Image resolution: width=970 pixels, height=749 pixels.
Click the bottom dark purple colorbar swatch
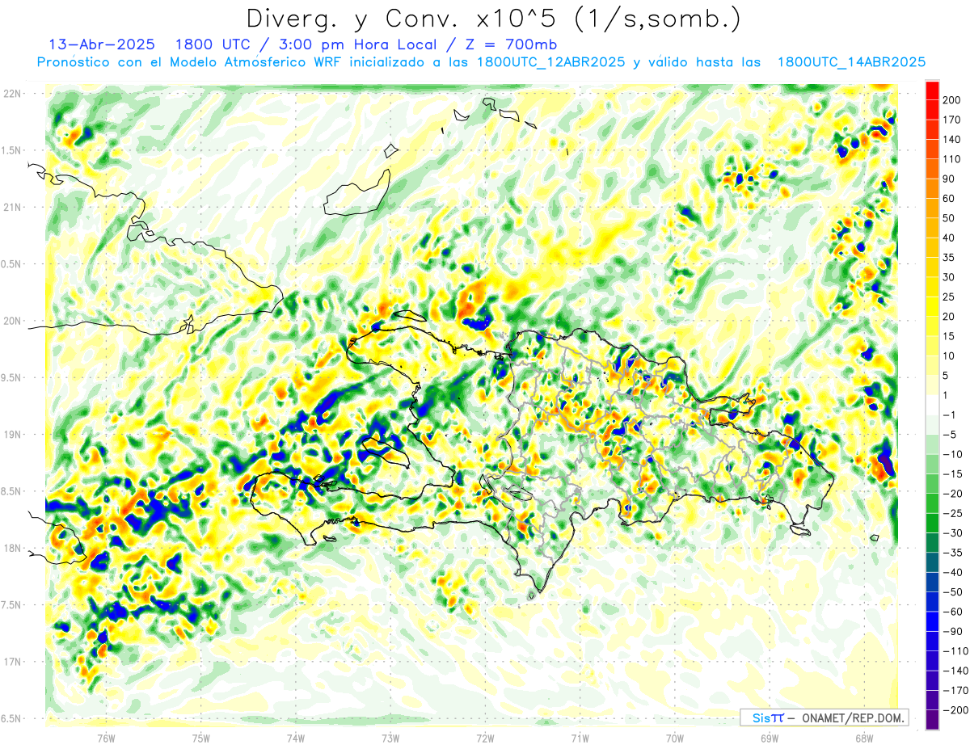click(932, 720)
